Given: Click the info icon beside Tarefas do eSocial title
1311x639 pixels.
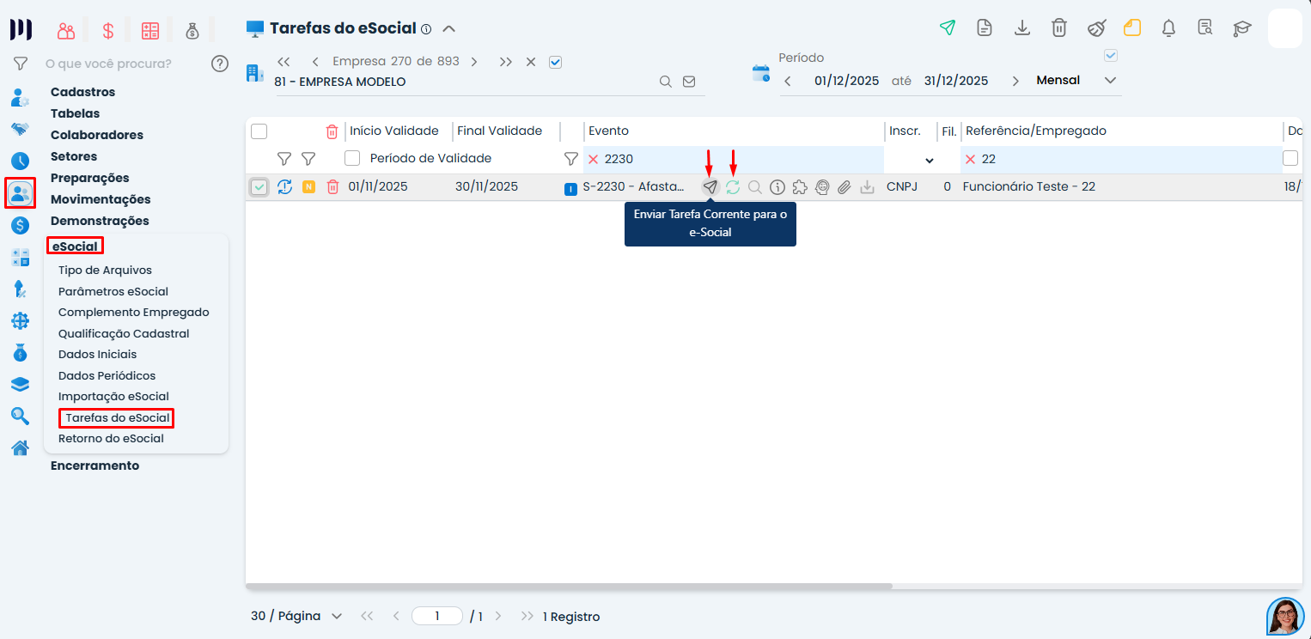Looking at the screenshot, I should click(426, 29).
